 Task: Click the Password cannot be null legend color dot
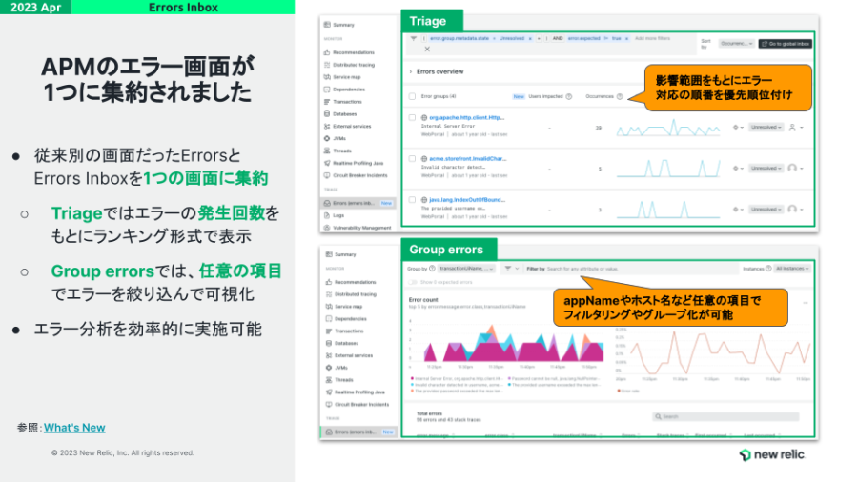[x=509, y=378]
